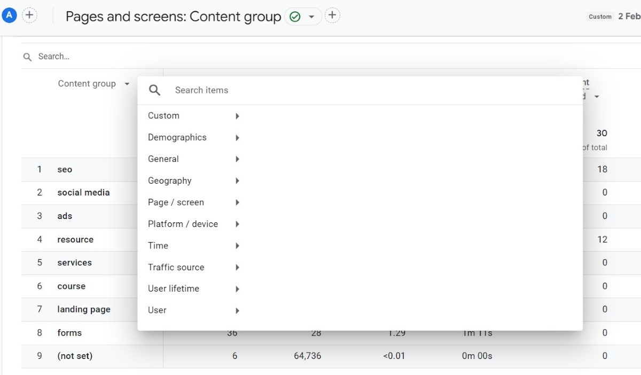
Task: Click the arrow next to 'Time'
Action: pyautogui.click(x=237, y=246)
